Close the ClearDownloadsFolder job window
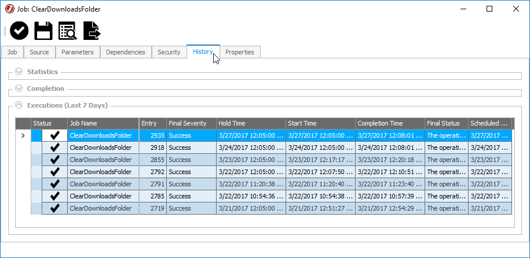Image resolution: width=530 pixels, height=258 pixels. pyautogui.click(x=516, y=9)
